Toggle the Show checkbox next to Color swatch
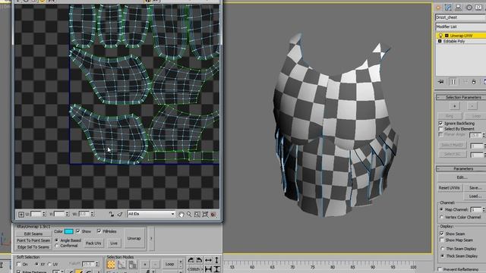 [77, 231]
